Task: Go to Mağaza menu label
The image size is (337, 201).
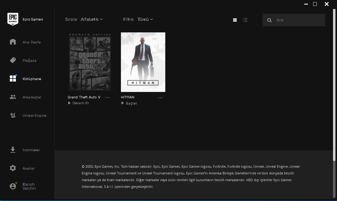Action: point(29,60)
